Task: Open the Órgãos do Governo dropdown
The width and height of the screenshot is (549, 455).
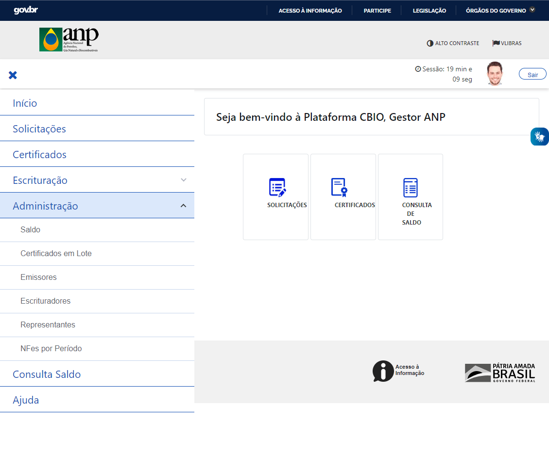Action: [500, 11]
